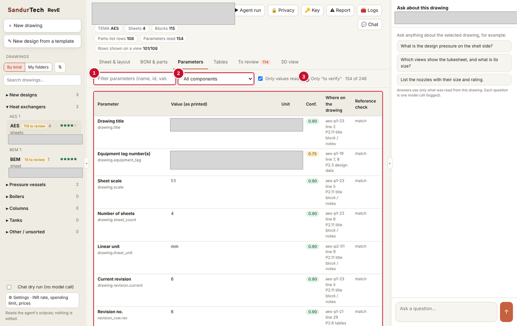
Task: Open Privacy with the lock icon
Action: pyautogui.click(x=283, y=10)
